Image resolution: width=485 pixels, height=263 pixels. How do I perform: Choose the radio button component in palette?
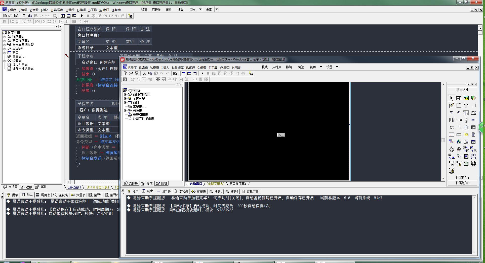click(x=459, y=113)
